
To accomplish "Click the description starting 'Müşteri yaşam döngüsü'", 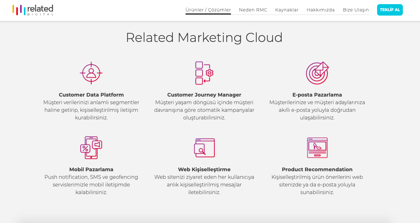I will 204,110.
